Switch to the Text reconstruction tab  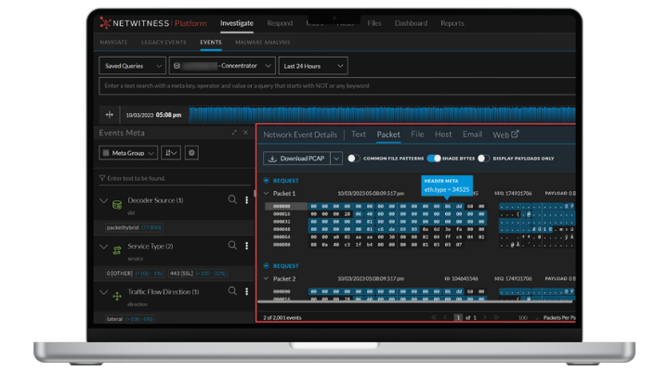coord(359,134)
